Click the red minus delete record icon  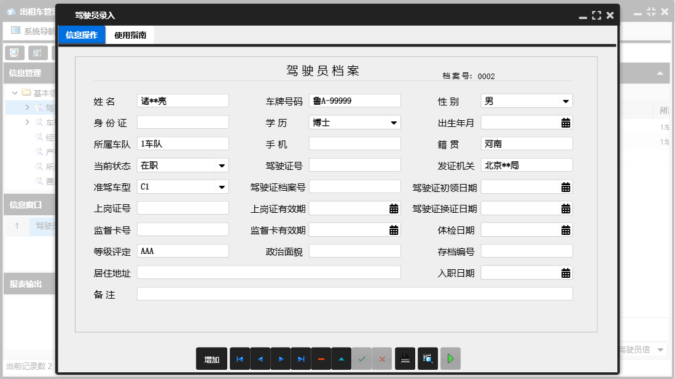(x=321, y=359)
